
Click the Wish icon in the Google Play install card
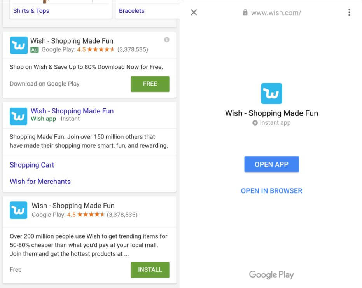pos(19,210)
